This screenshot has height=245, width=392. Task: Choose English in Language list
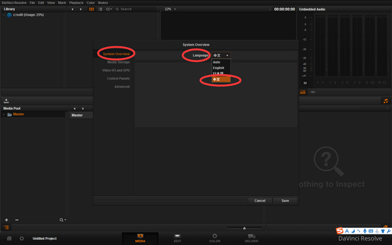pos(221,68)
